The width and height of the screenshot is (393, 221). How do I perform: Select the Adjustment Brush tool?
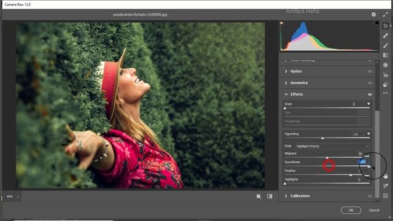point(386,45)
